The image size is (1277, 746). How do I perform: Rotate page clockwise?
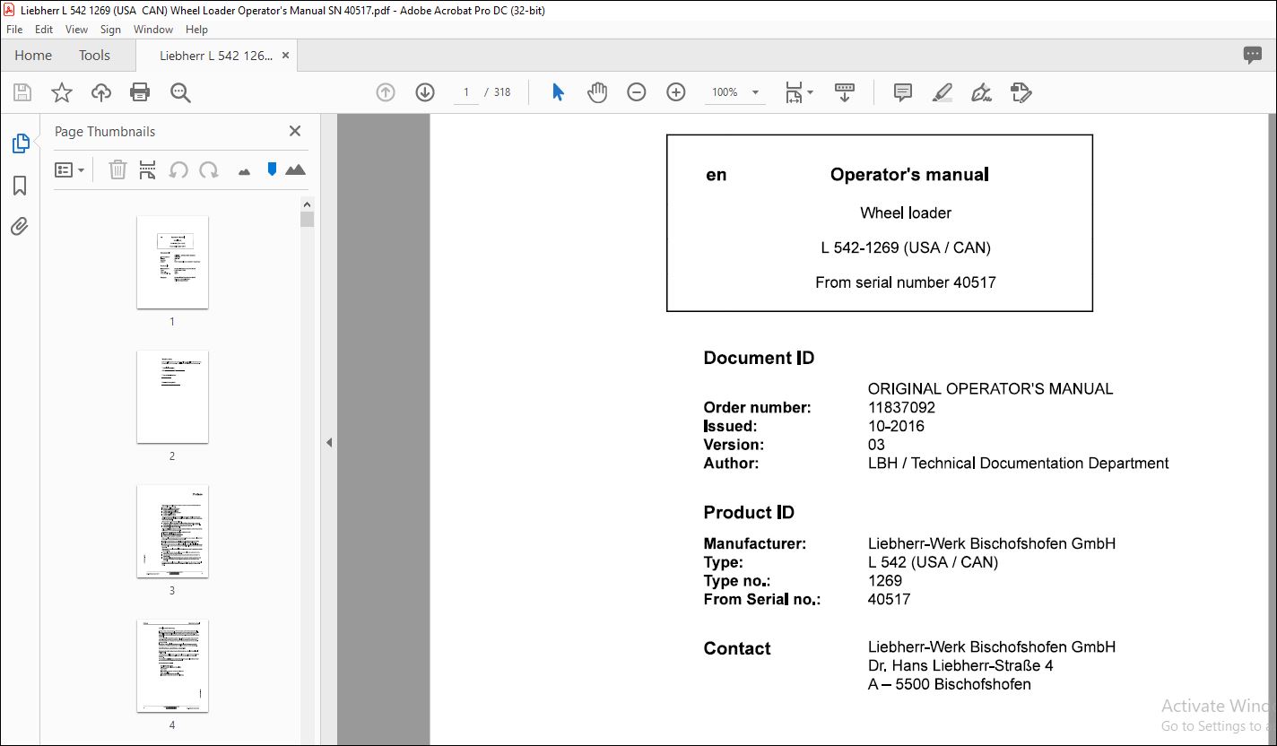click(x=209, y=169)
